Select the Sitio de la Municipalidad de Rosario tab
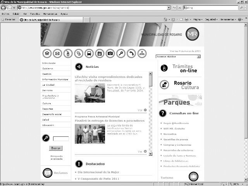Screen dimensions: 248x186 point(51,20)
